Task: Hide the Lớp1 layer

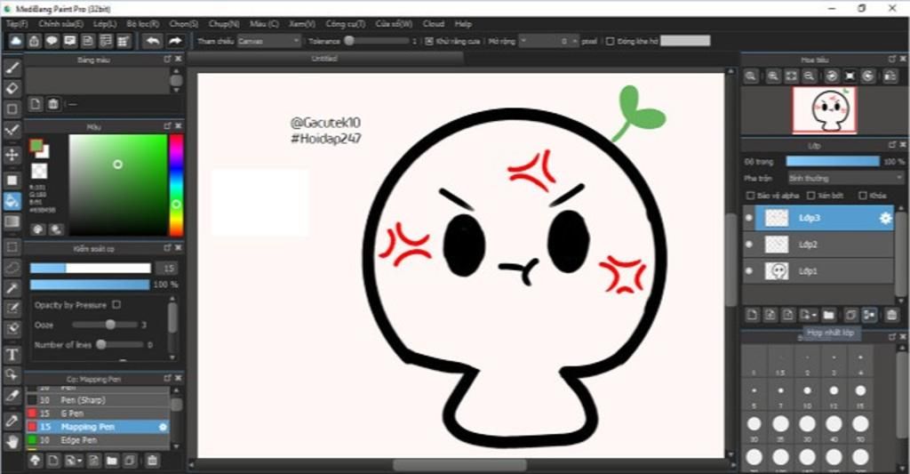Action: tap(748, 270)
